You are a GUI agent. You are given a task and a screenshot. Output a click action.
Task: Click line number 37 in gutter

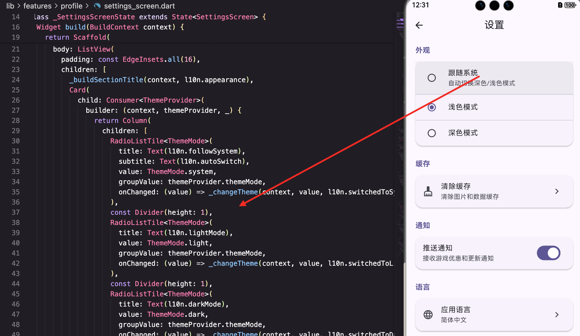(16, 212)
